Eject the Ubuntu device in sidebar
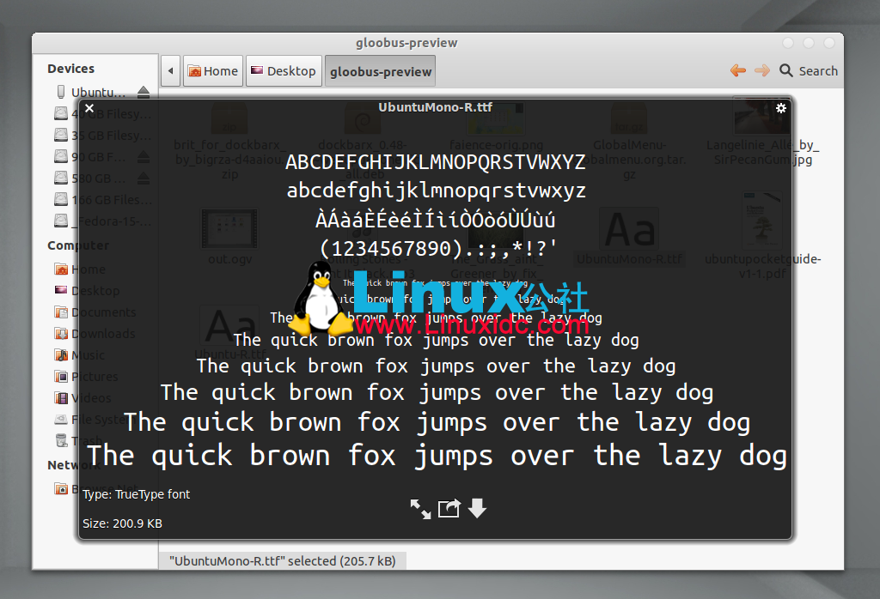The image size is (880, 599). (x=144, y=92)
